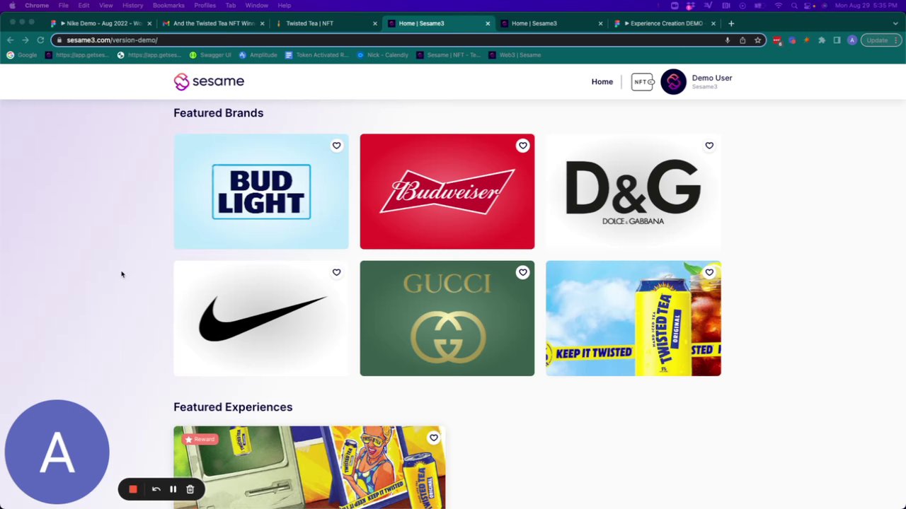Open the Dolce & Gabbana brand card
Viewport: 906px width, 509px height.
point(633,192)
